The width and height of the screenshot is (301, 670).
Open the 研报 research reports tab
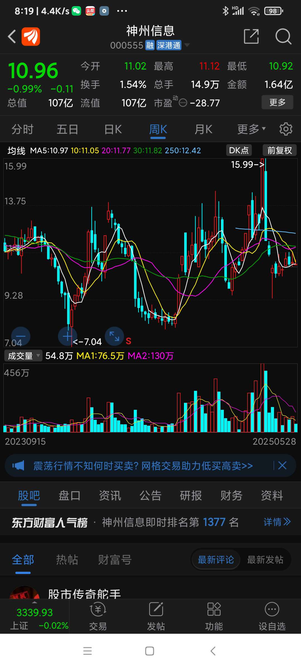(x=191, y=496)
